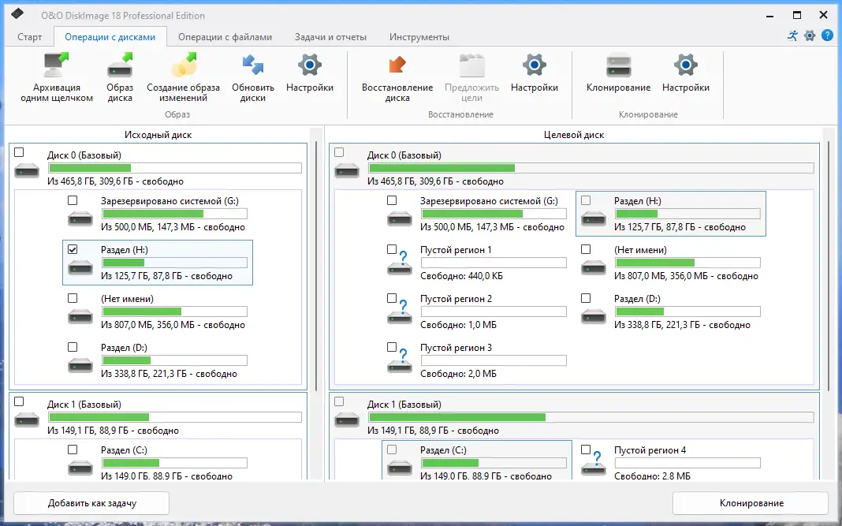Tick the target Пустой регион 1 checkbox
The image size is (842, 526).
pos(392,249)
